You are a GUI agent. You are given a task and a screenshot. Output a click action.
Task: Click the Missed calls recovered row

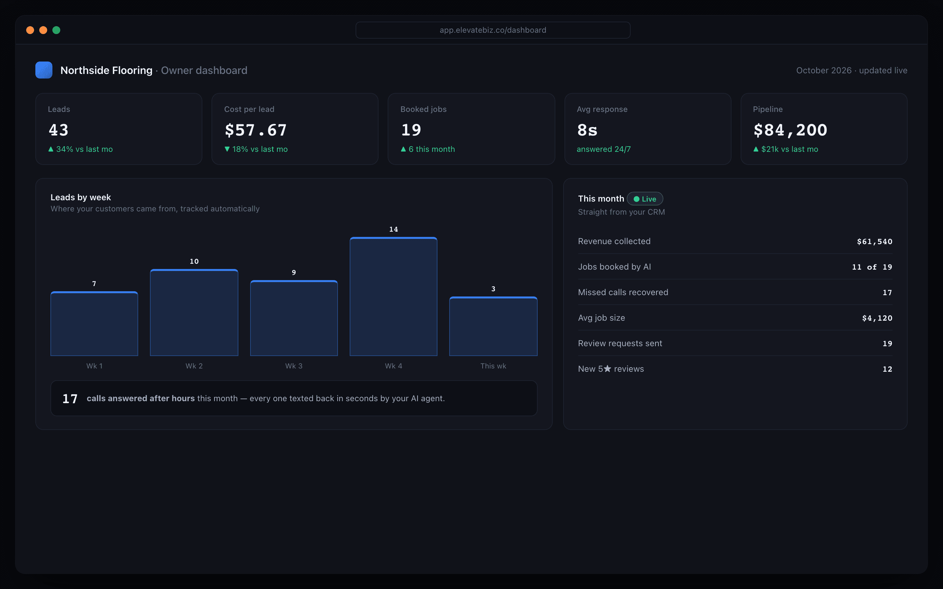[735, 292]
